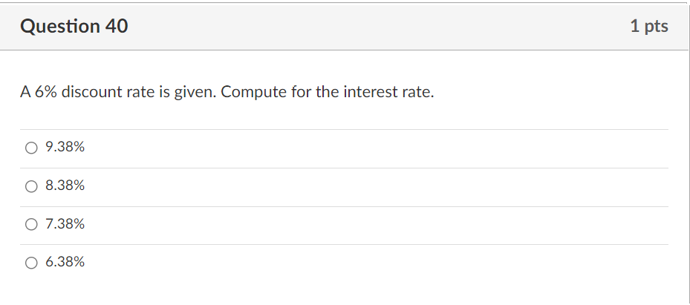Click the 9.38% answer label text
690x305 pixels.
pos(65,148)
